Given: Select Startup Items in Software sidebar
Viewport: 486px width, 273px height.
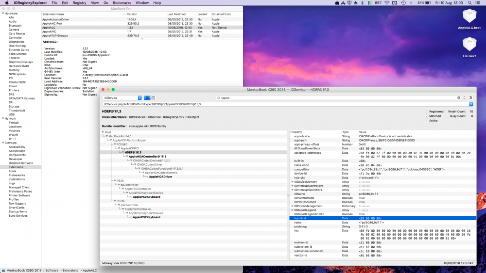Looking at the screenshot, I should point(17,212).
